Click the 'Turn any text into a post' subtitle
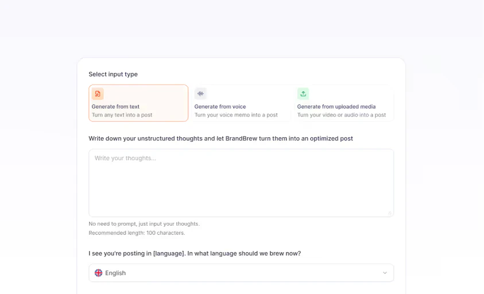The width and height of the screenshot is (484, 294). point(122,115)
